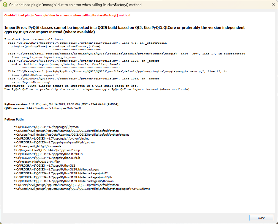Click the 'Python Path:' label
Screen dimensions: 278x224
(14, 119)
